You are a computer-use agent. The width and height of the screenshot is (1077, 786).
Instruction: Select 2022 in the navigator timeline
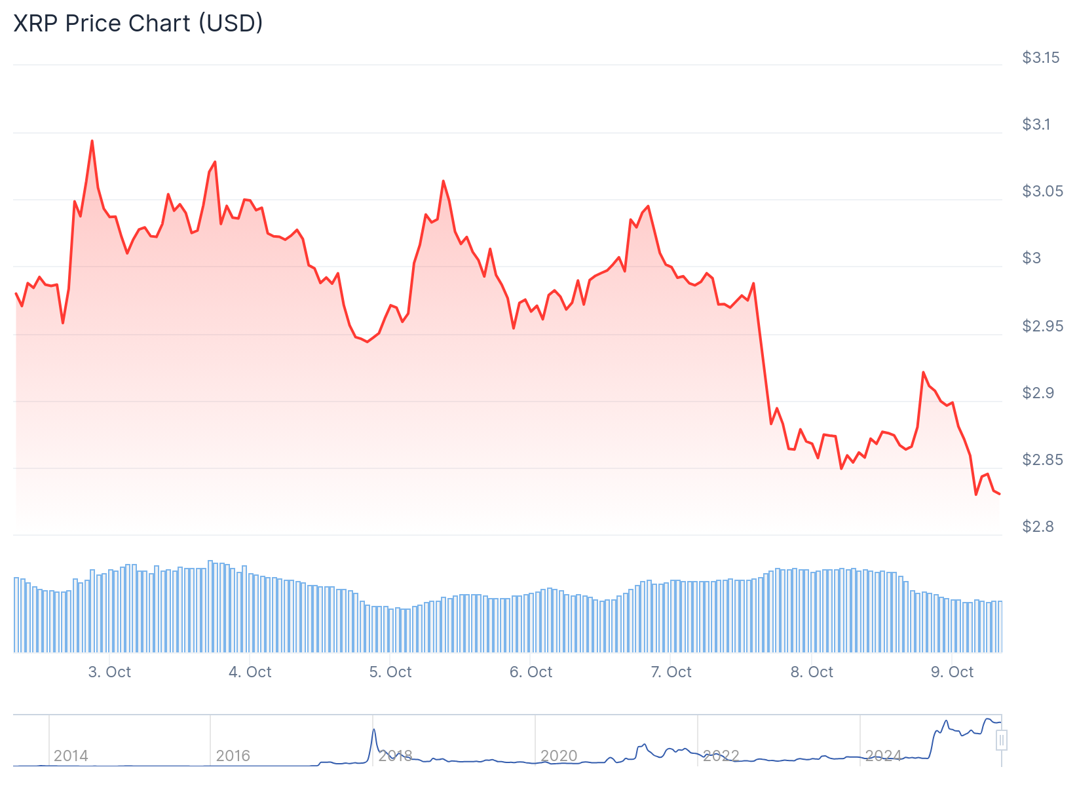(721, 756)
